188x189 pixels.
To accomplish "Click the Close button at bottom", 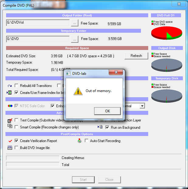I will click(109, 180).
